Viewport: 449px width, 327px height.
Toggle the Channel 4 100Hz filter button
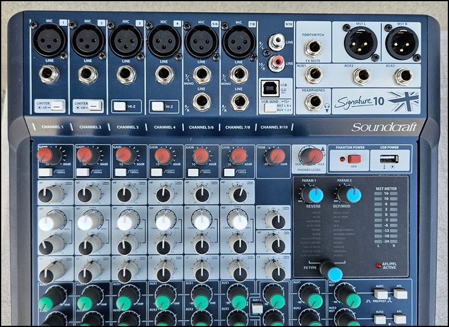click(157, 173)
